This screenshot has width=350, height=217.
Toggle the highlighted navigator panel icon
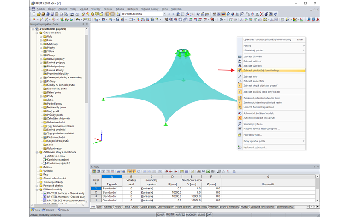click(108, 14)
